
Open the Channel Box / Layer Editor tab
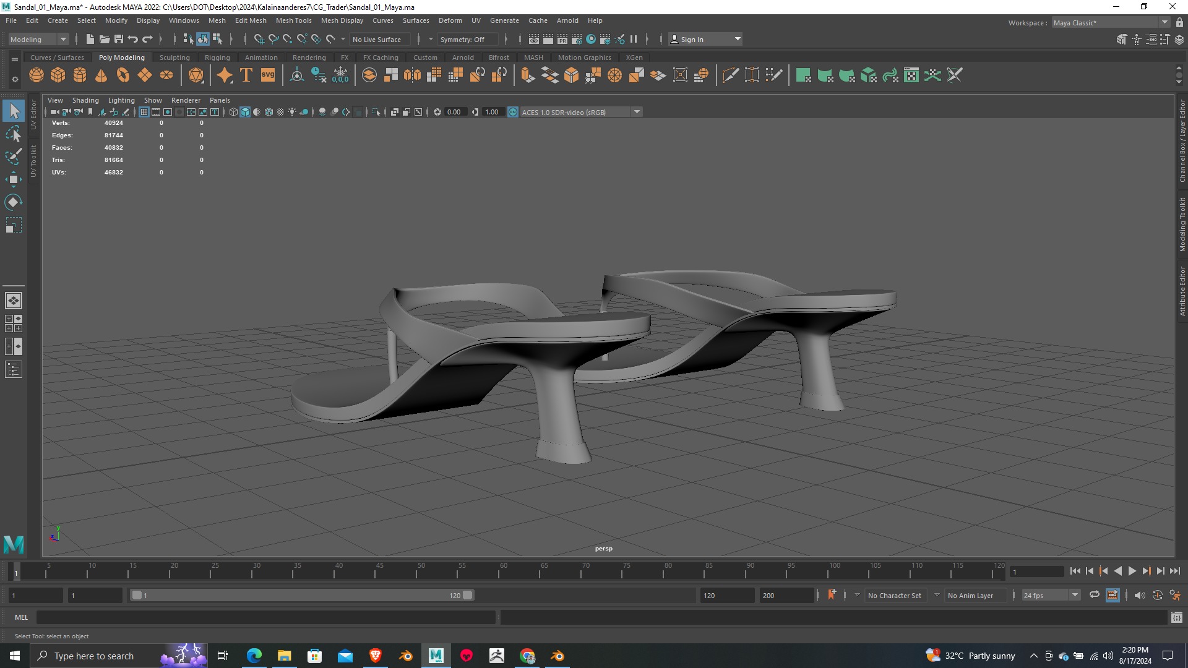point(1182,141)
